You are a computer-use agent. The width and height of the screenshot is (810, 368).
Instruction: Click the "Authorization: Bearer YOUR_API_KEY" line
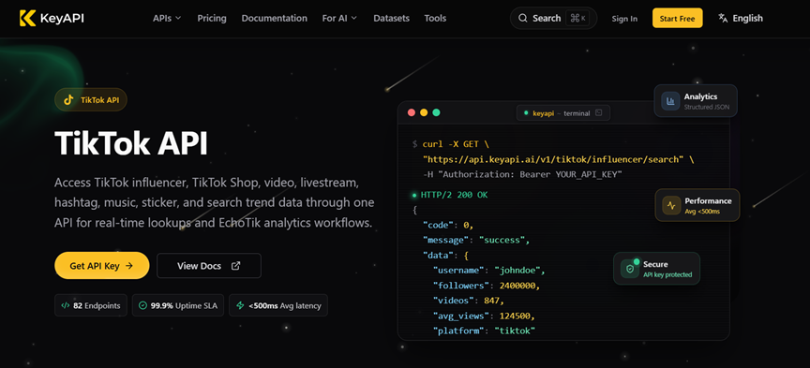(522, 174)
